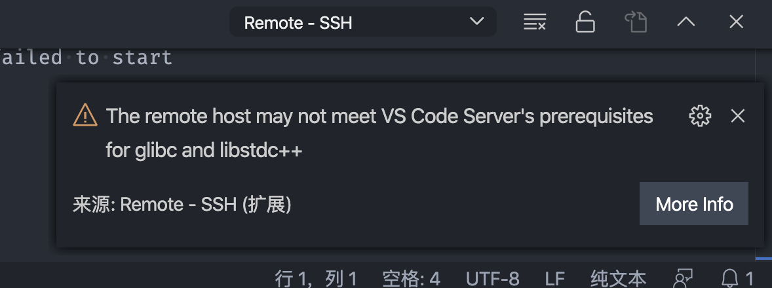Screen dimensions: 772x288
Task: Click the warning triangle icon in the notification
Action: 85,115
